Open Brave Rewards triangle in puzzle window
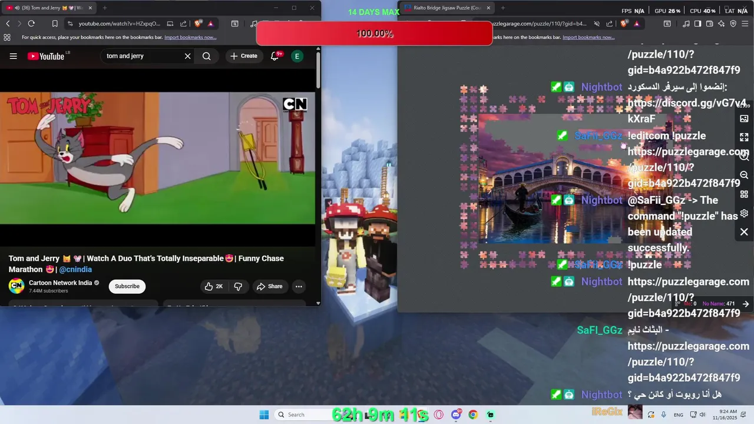The height and width of the screenshot is (424, 754). click(637, 24)
